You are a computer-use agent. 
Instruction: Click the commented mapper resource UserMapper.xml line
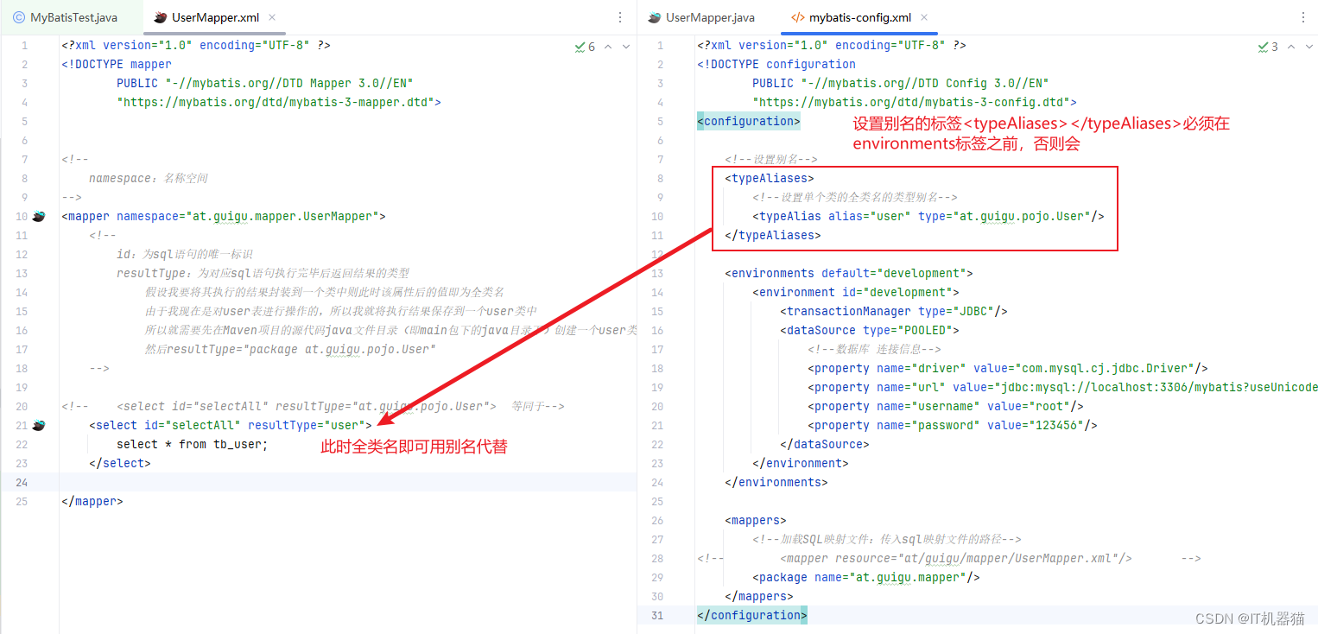[949, 558]
